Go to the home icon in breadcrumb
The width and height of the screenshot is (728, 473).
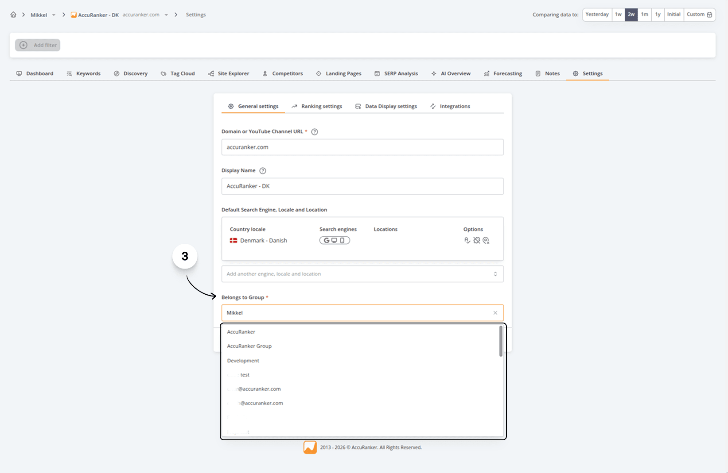pos(13,15)
